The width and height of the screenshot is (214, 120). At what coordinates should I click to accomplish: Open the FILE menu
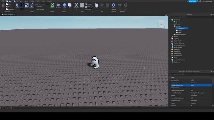[3, 1]
